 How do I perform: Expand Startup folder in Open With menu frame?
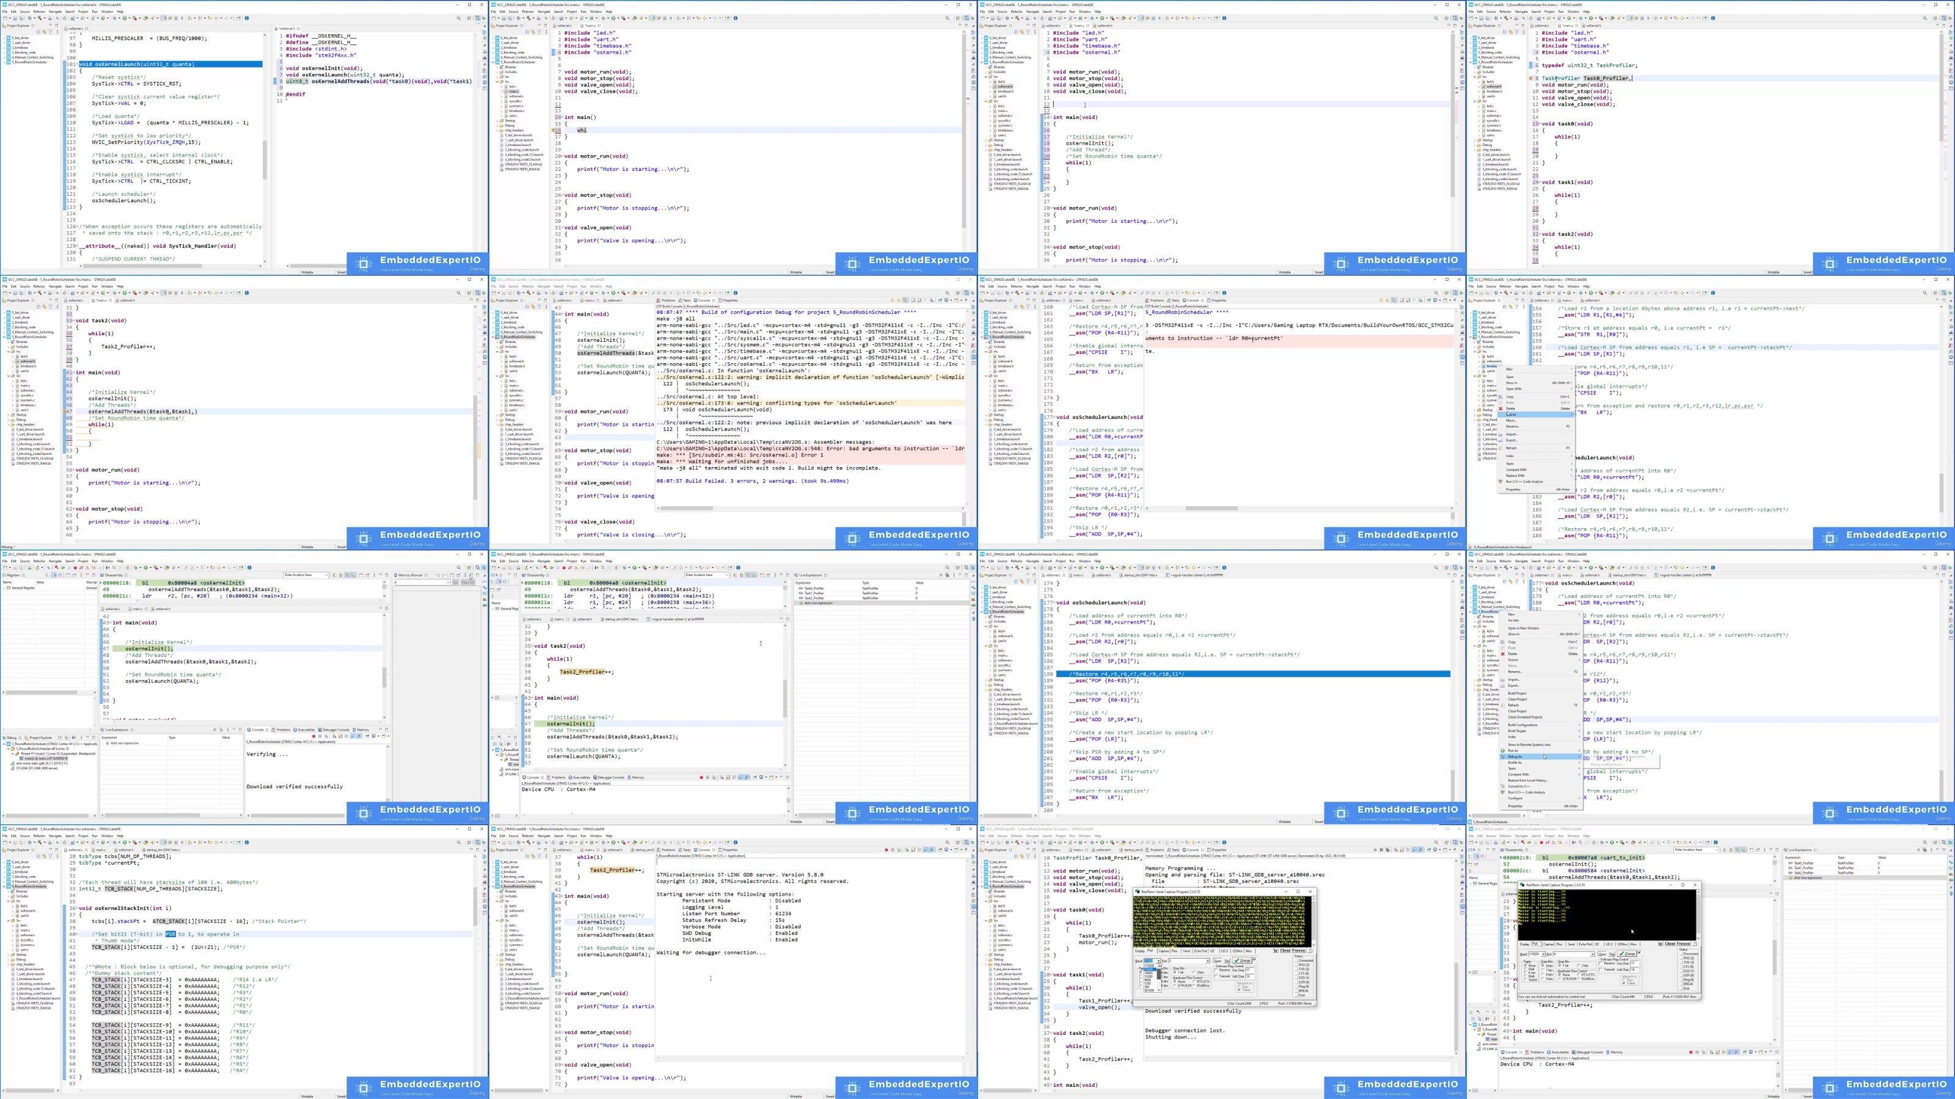coord(1475,410)
